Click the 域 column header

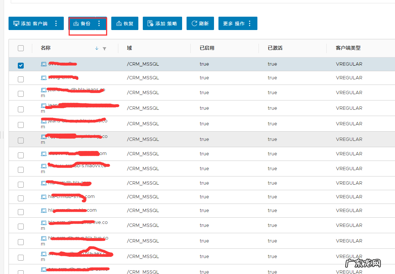click(129, 48)
